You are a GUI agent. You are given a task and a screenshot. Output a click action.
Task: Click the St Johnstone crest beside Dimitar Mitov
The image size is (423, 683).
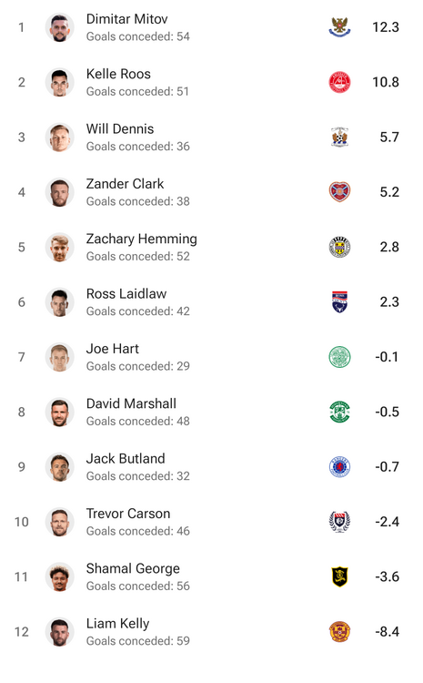click(339, 27)
